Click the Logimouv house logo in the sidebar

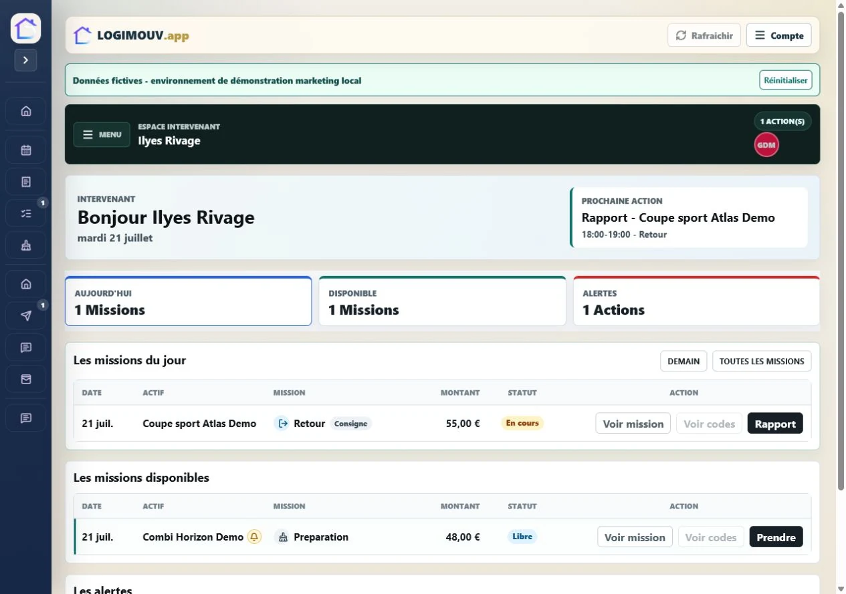(x=25, y=29)
